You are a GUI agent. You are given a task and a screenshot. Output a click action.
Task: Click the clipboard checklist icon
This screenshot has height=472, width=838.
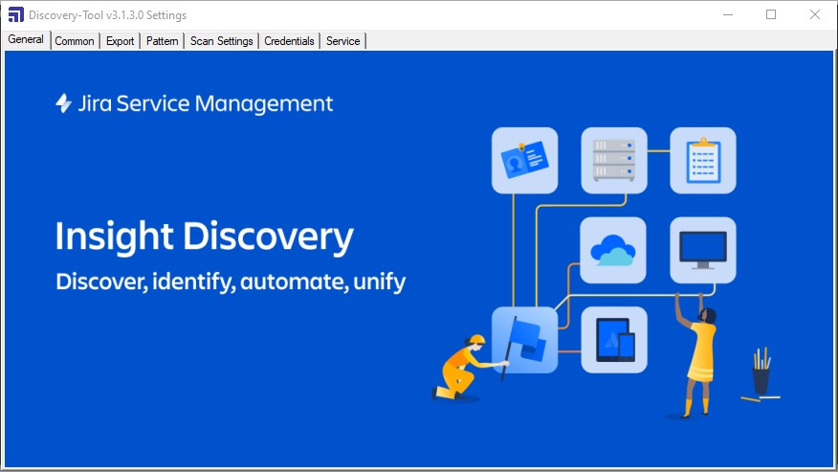pyautogui.click(x=703, y=161)
